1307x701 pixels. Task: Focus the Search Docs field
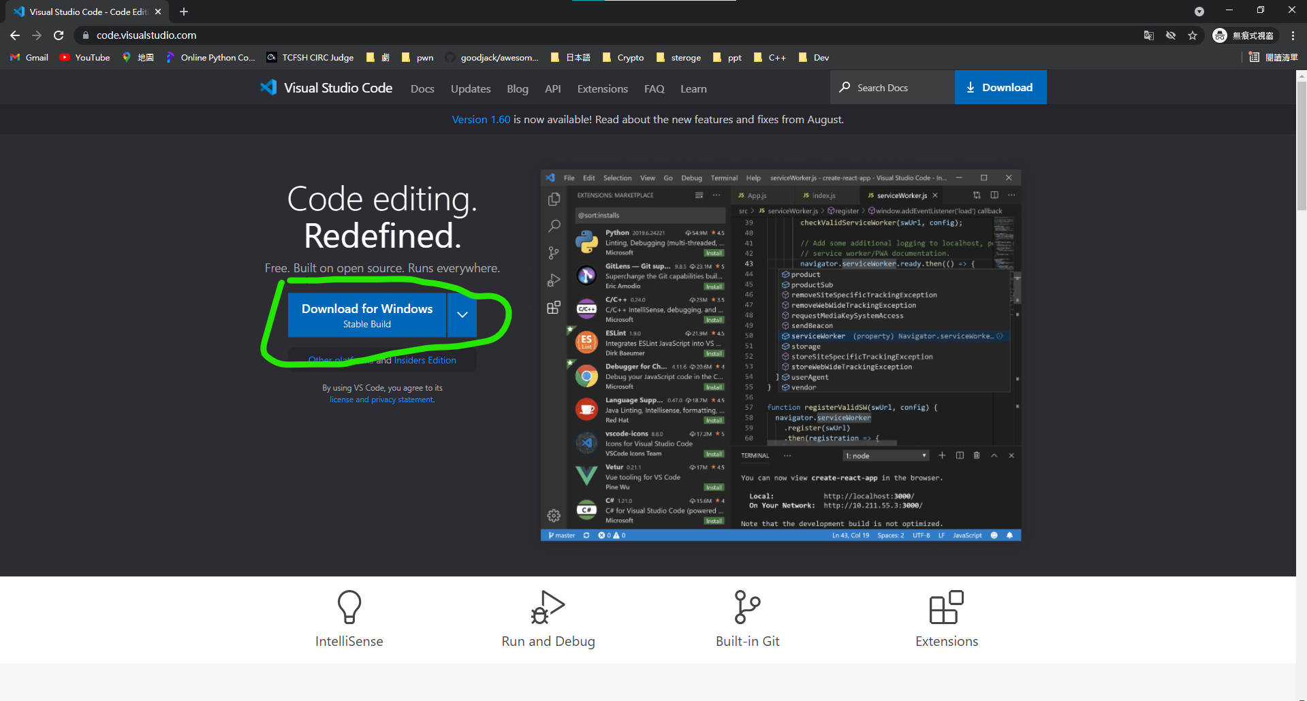(x=892, y=87)
